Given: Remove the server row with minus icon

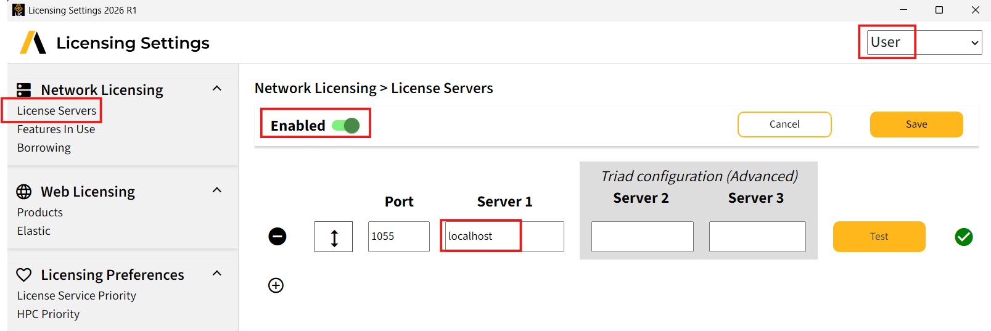Looking at the screenshot, I should (x=278, y=236).
